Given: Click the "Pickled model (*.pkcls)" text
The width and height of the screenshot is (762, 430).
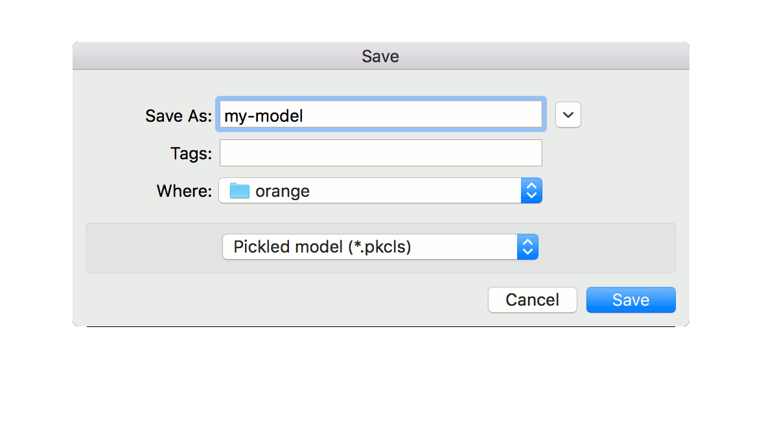Looking at the screenshot, I should [x=322, y=247].
